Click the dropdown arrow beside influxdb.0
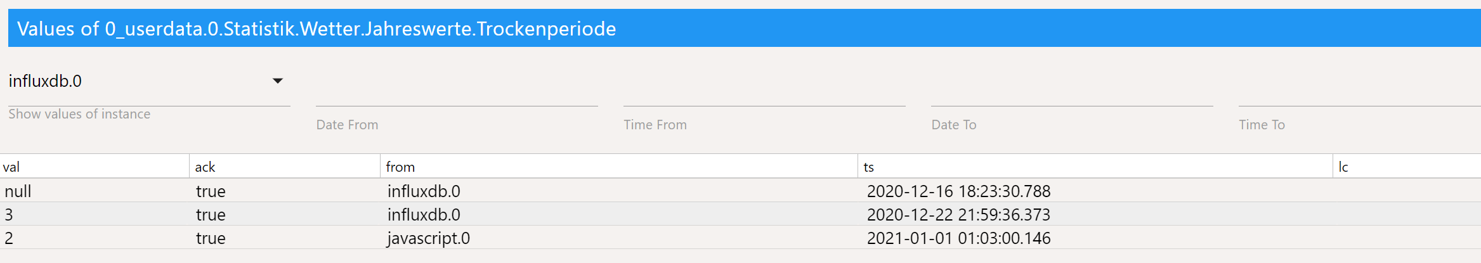Screen dimensions: 1481x263 click(277, 81)
